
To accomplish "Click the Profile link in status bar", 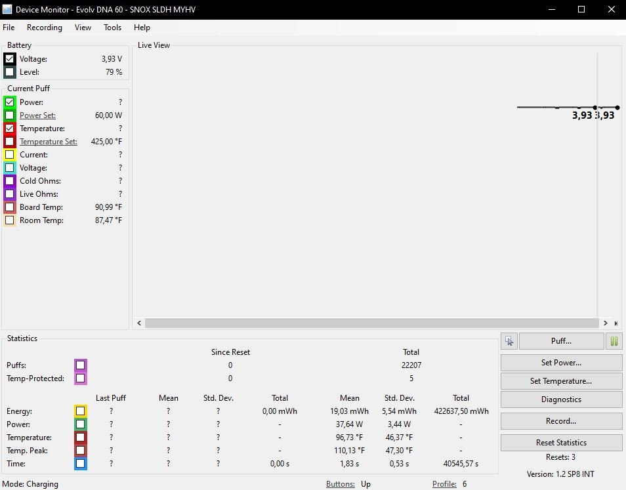I will point(444,484).
